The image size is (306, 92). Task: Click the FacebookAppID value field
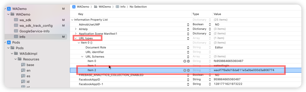click(228, 79)
